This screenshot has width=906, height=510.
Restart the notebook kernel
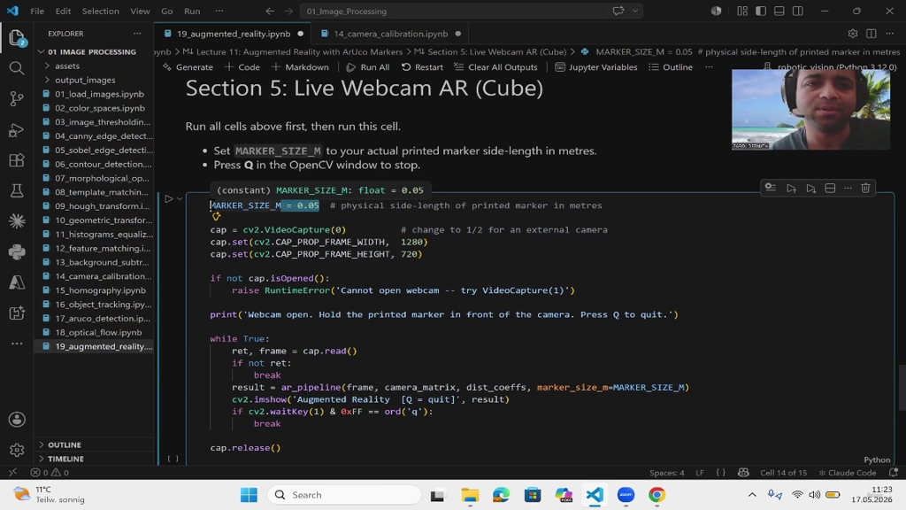point(422,67)
